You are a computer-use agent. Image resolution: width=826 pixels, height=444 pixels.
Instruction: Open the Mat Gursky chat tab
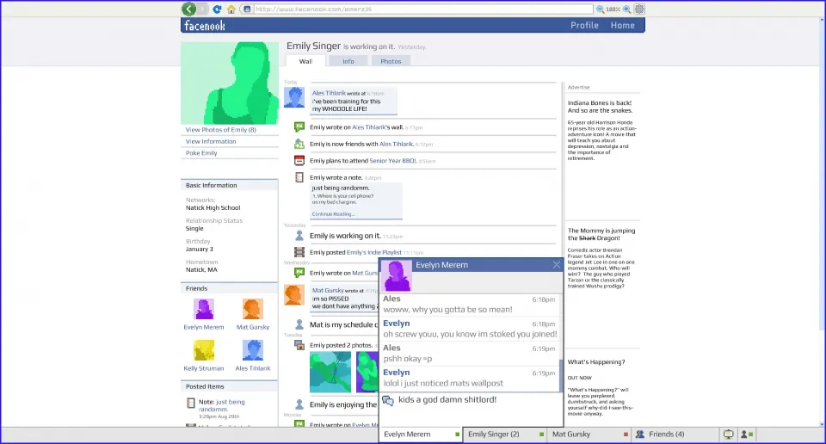click(x=589, y=435)
